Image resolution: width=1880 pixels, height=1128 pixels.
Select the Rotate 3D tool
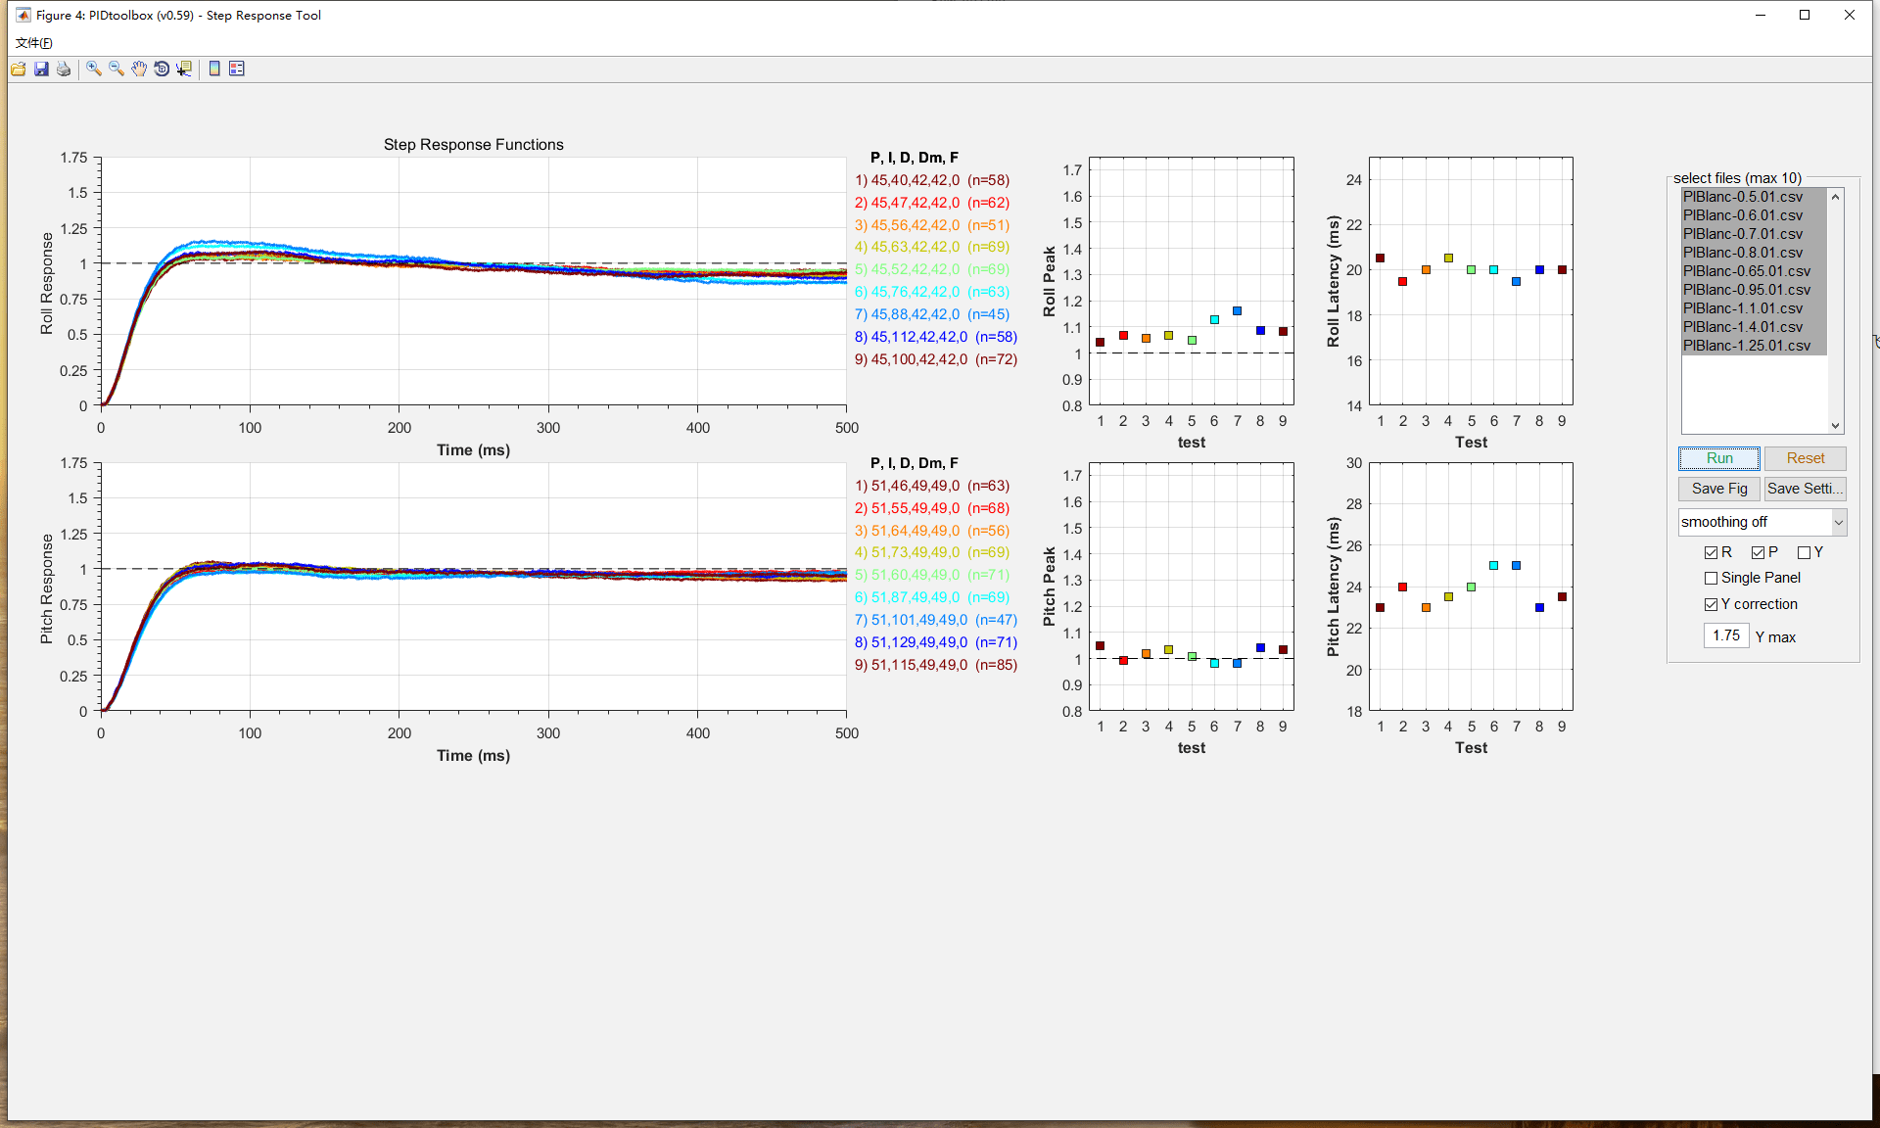click(162, 69)
